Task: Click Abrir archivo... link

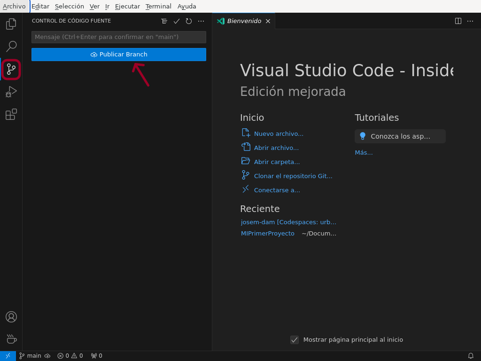Action: (x=276, y=148)
